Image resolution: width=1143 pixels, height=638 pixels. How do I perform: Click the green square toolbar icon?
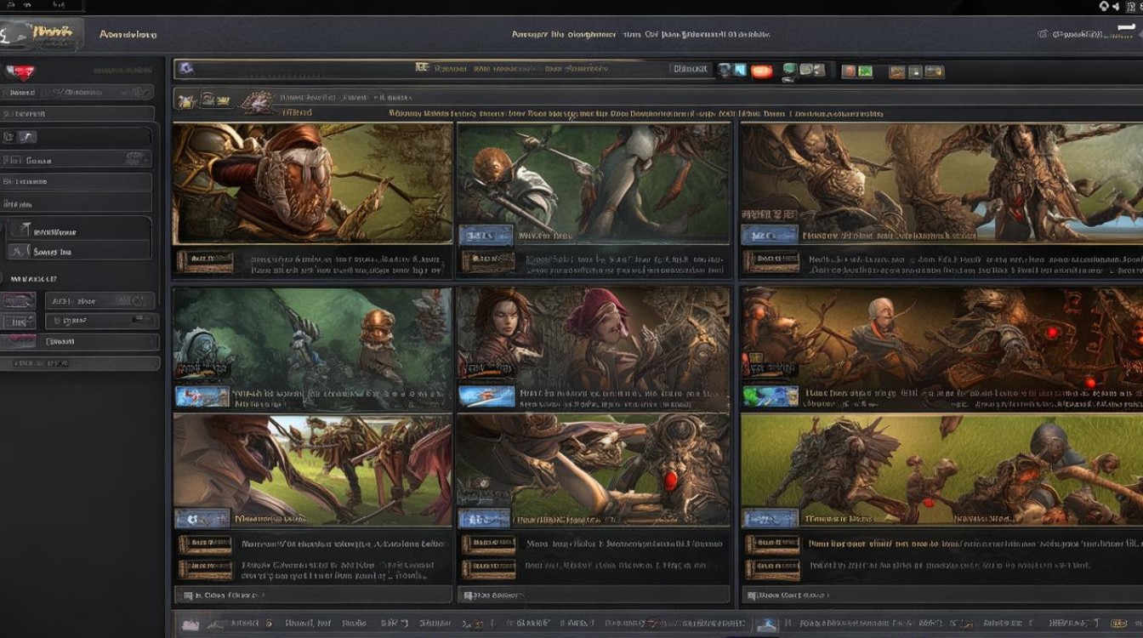(865, 71)
